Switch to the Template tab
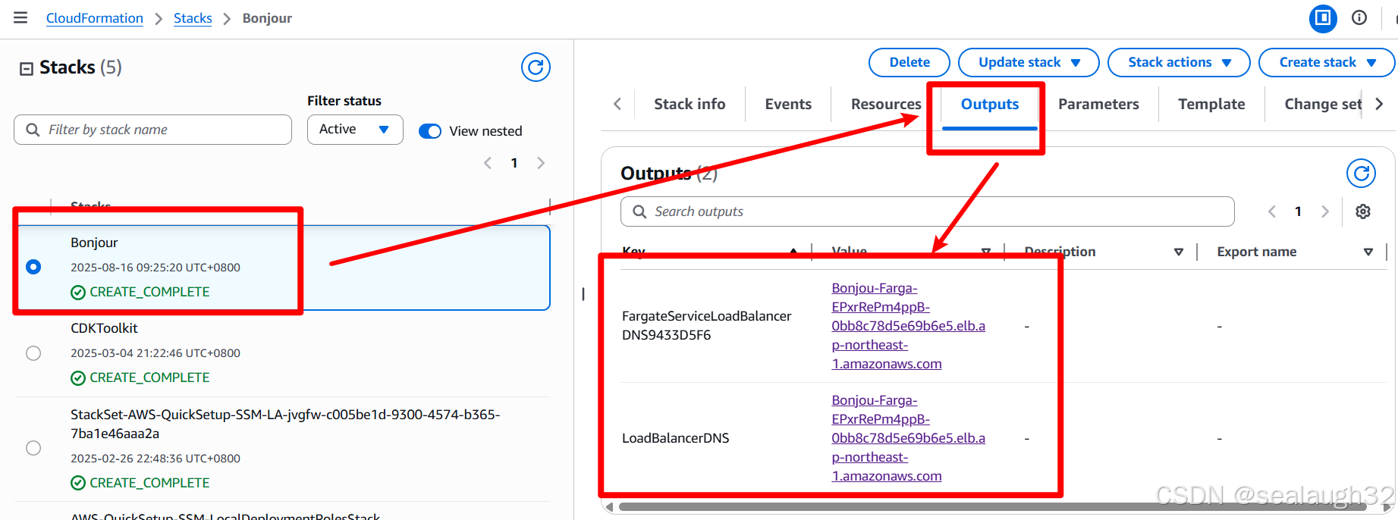1398x520 pixels. [x=1211, y=105]
